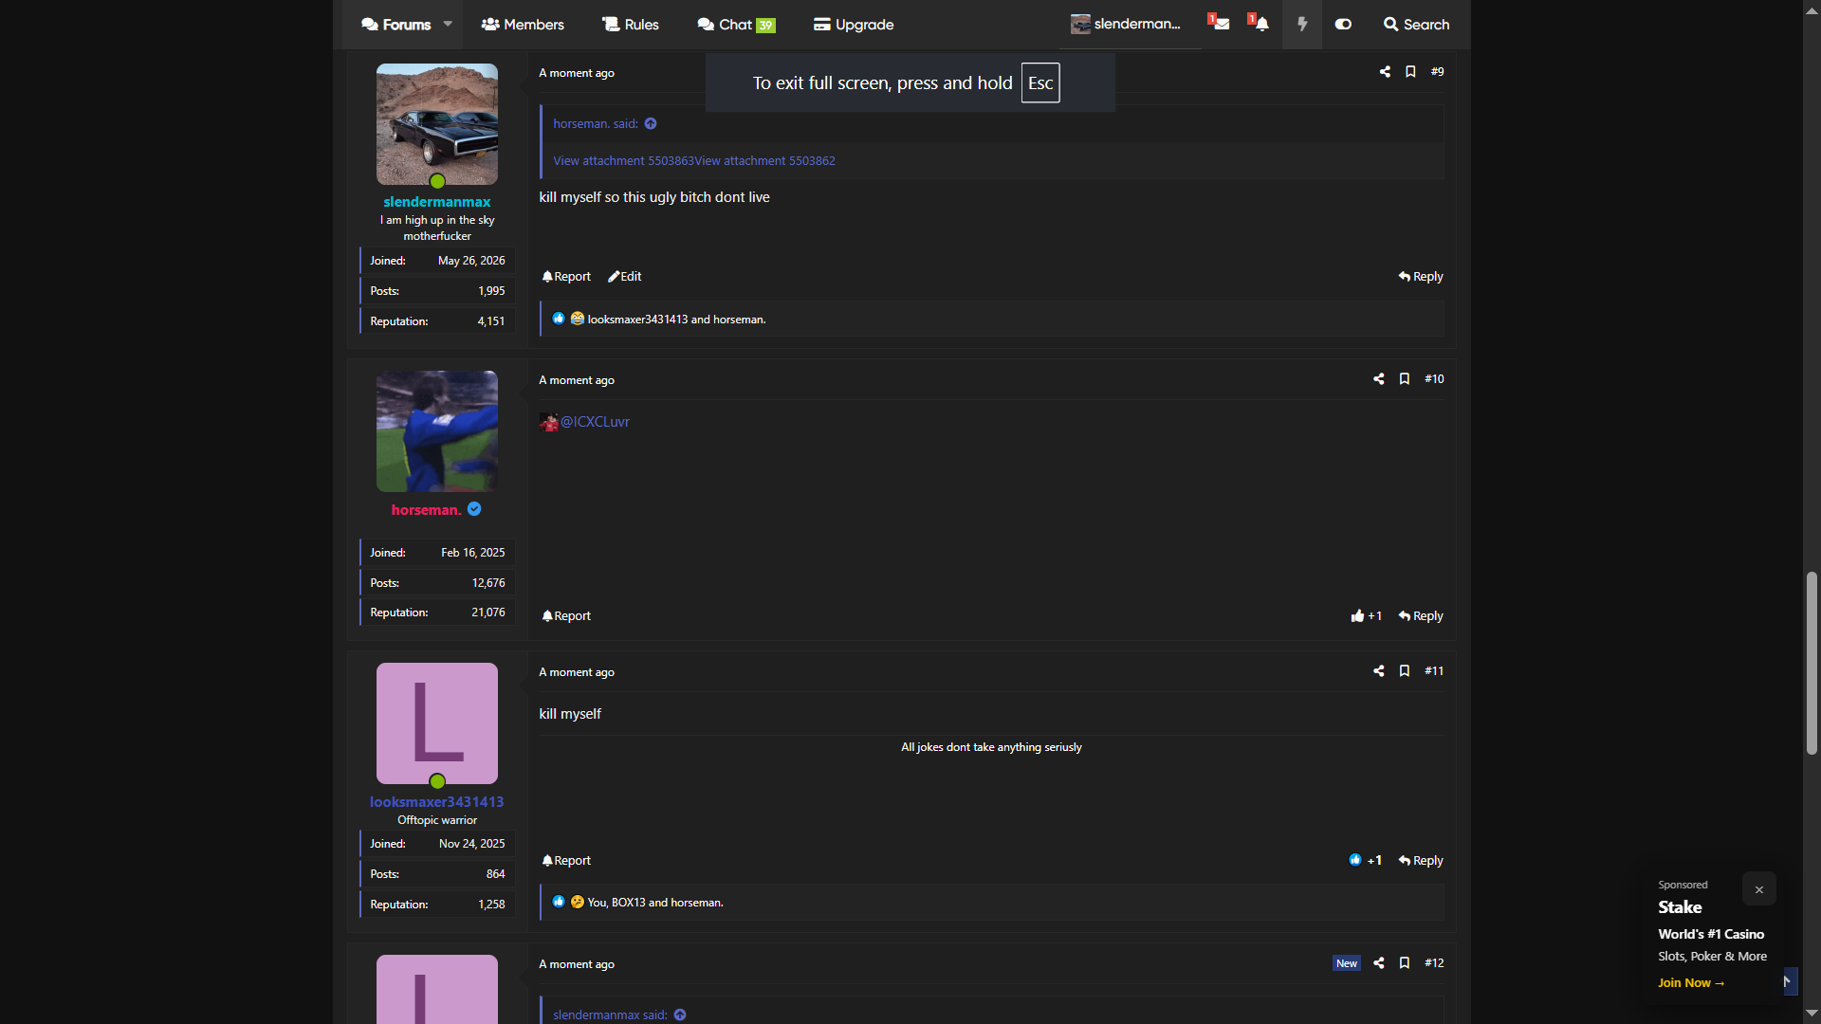The image size is (1821, 1024).
Task: Open the Rules page
Action: point(631,25)
